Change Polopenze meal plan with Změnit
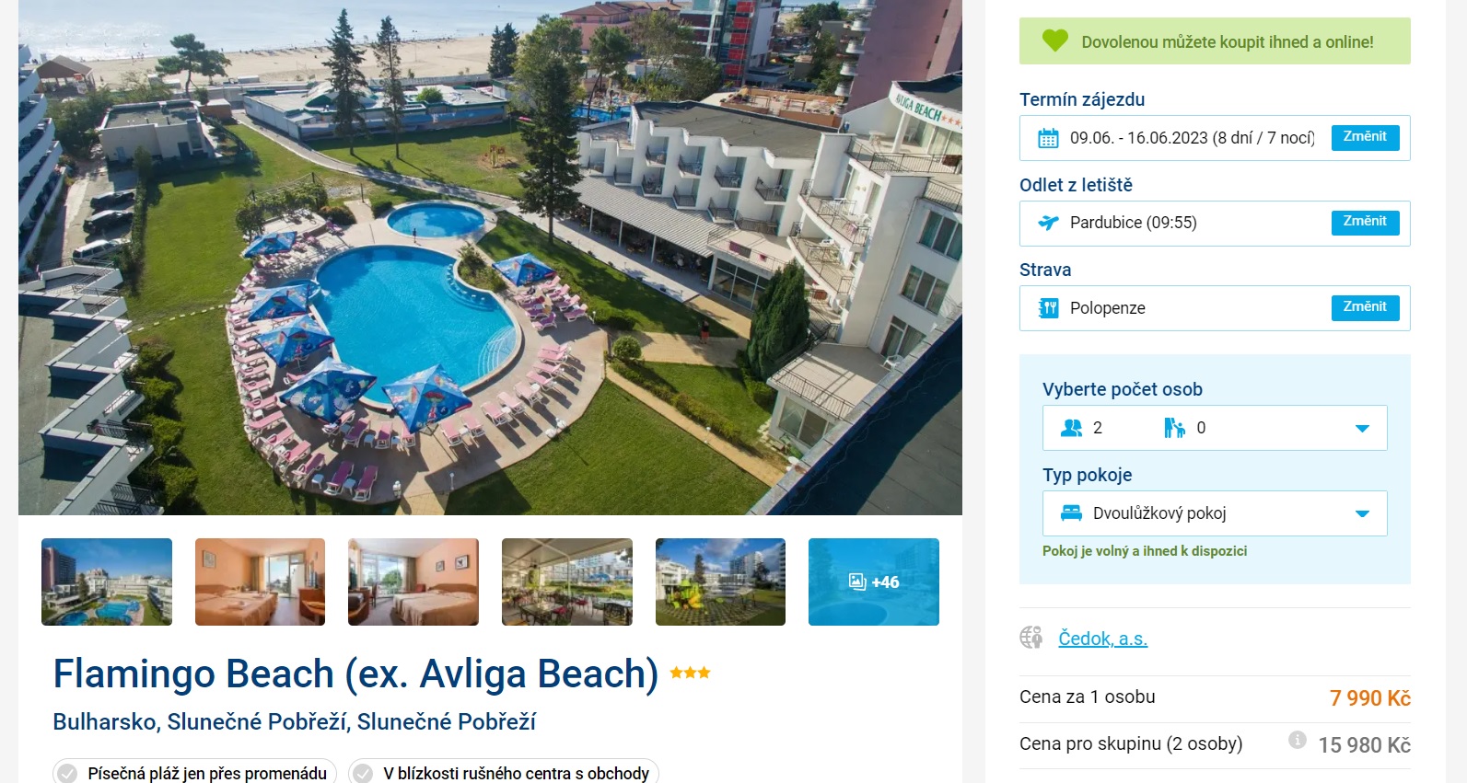The image size is (1467, 783). pos(1365,307)
